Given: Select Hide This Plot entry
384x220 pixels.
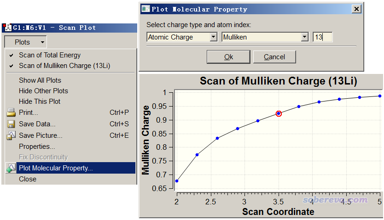Looking at the screenshot, I should (40, 102).
